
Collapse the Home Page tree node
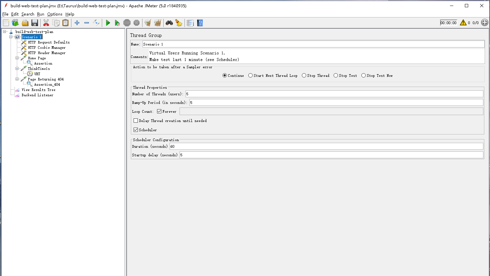pyautogui.click(x=17, y=58)
